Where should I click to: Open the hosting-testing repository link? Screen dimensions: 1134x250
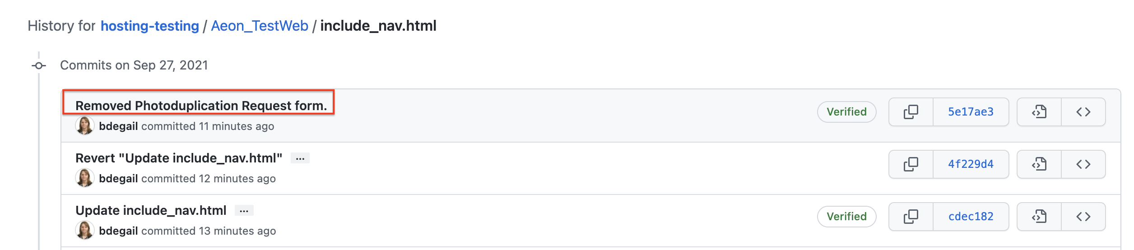pos(150,26)
